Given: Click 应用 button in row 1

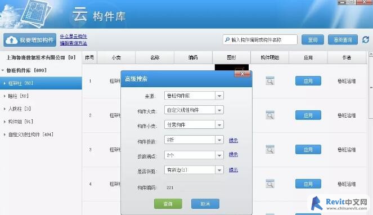Looking at the screenshot, I should [308, 80].
